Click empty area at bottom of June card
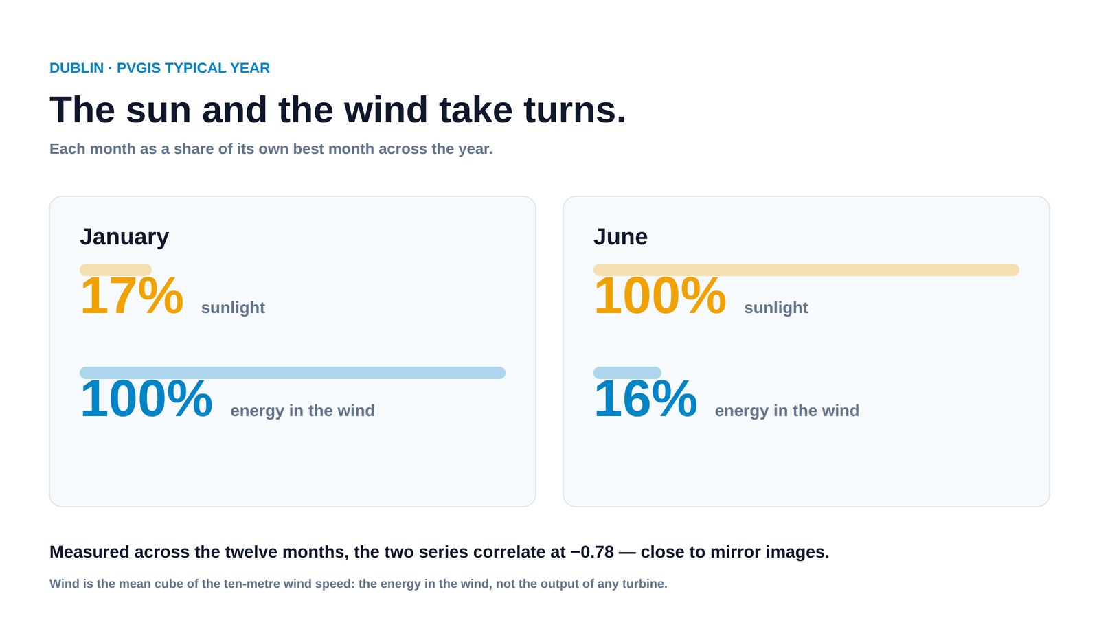This screenshot has height=618, width=1099. 806,467
